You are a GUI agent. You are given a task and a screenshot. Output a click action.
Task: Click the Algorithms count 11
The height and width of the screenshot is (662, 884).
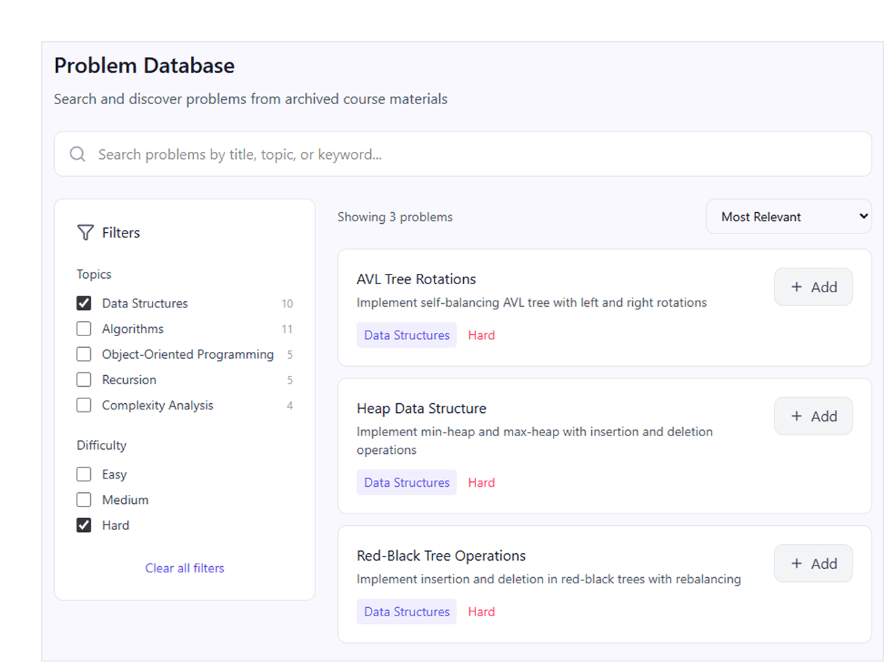point(287,329)
